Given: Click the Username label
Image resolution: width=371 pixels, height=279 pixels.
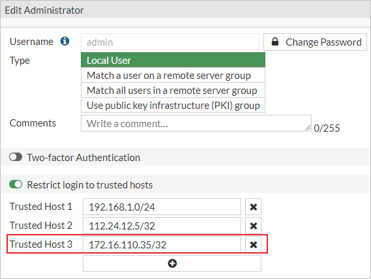Looking at the screenshot, I should click(31, 42).
